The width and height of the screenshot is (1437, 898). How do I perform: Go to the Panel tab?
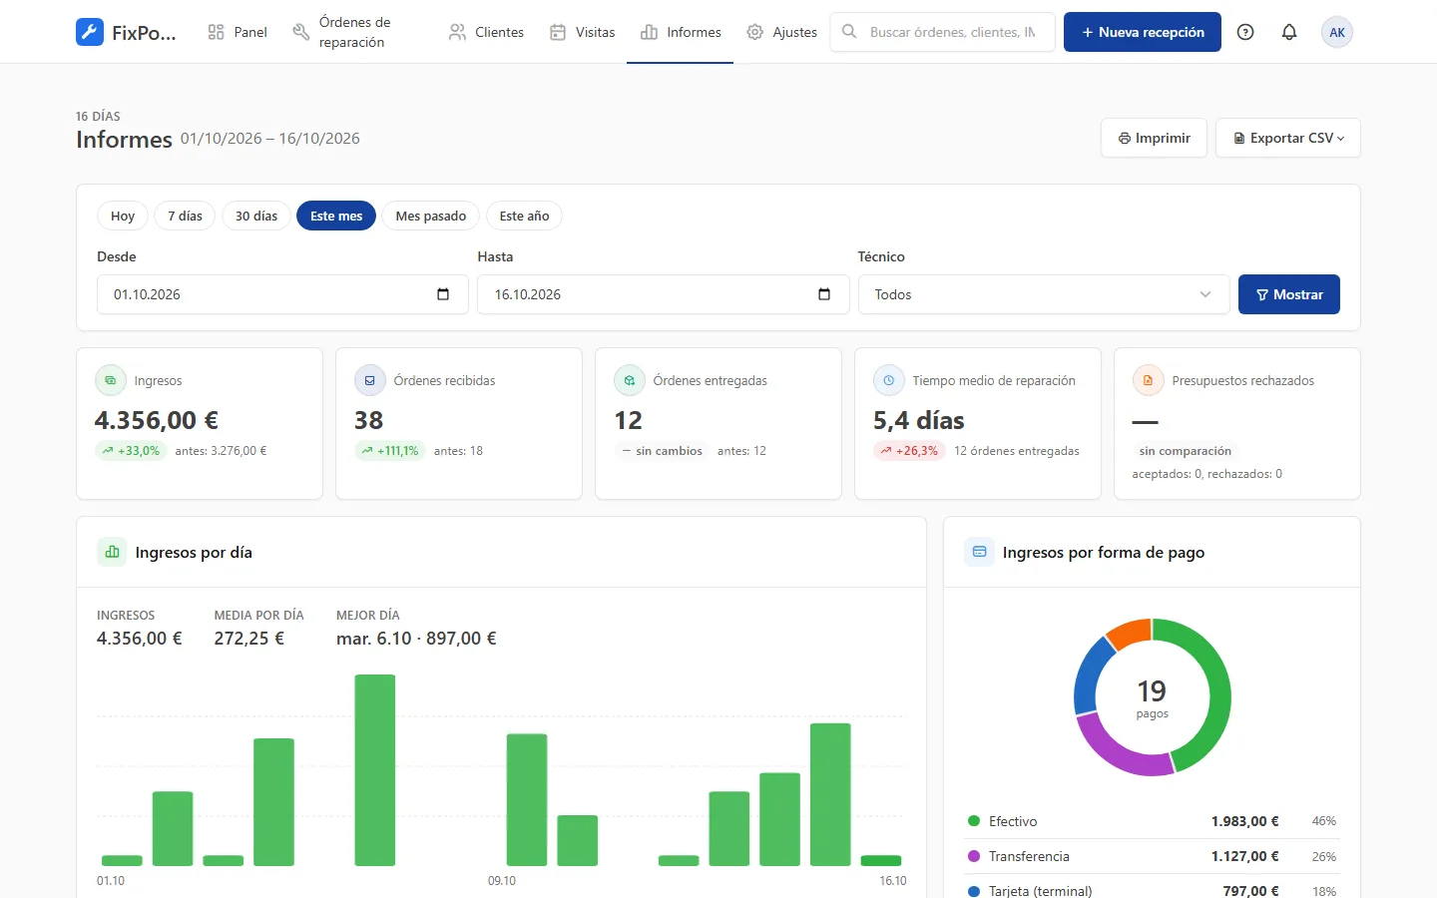(238, 32)
